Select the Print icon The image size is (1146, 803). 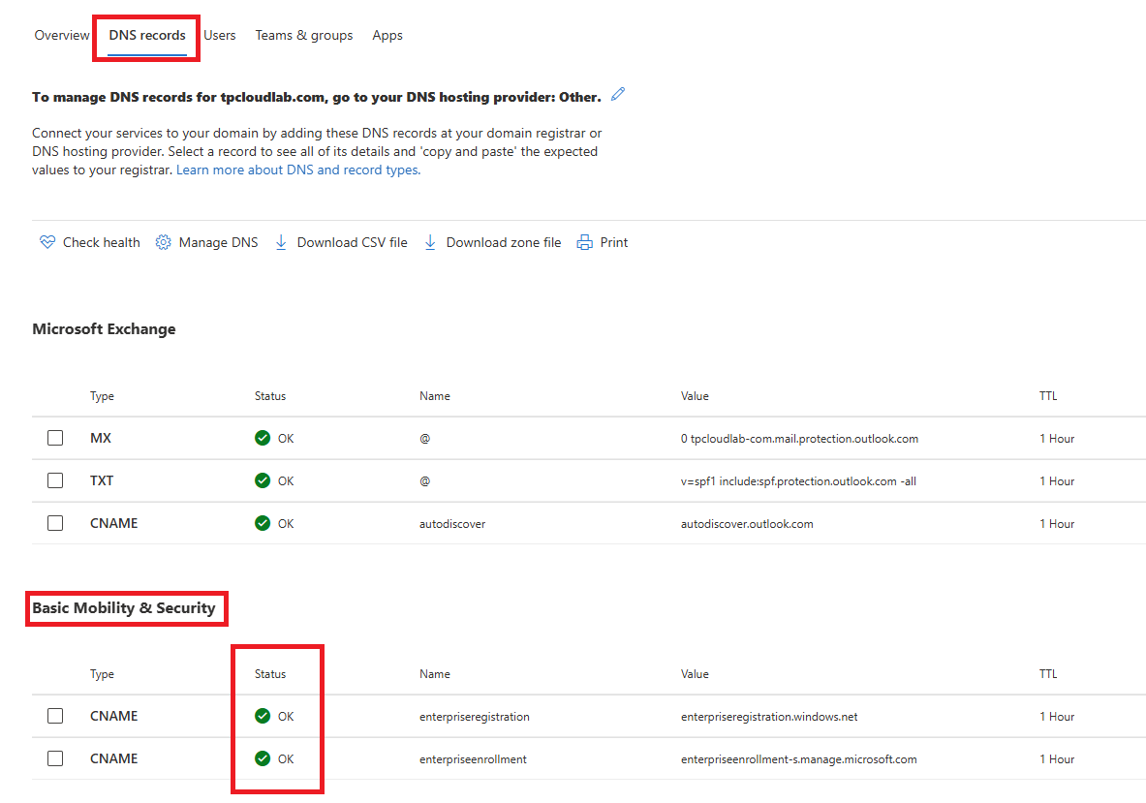click(x=582, y=241)
